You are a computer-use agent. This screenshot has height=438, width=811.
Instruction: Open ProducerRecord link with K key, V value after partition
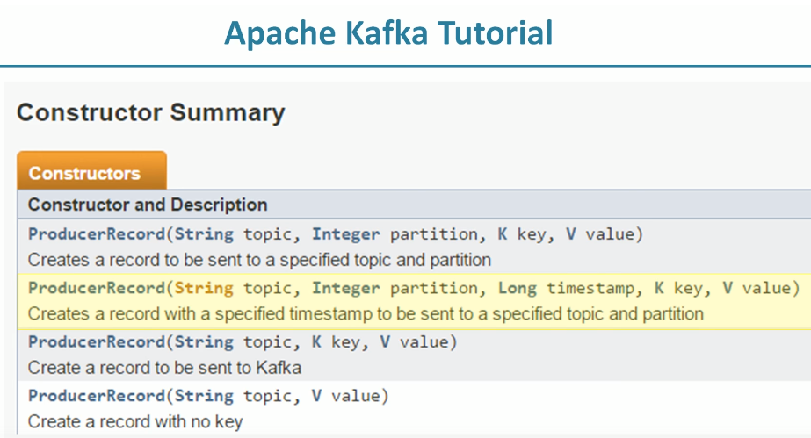tap(96, 234)
